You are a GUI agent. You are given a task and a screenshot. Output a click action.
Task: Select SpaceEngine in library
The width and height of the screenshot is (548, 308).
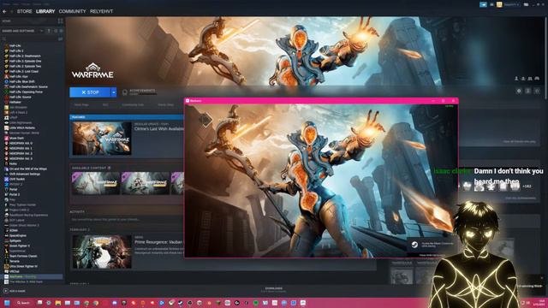[x=18, y=235]
